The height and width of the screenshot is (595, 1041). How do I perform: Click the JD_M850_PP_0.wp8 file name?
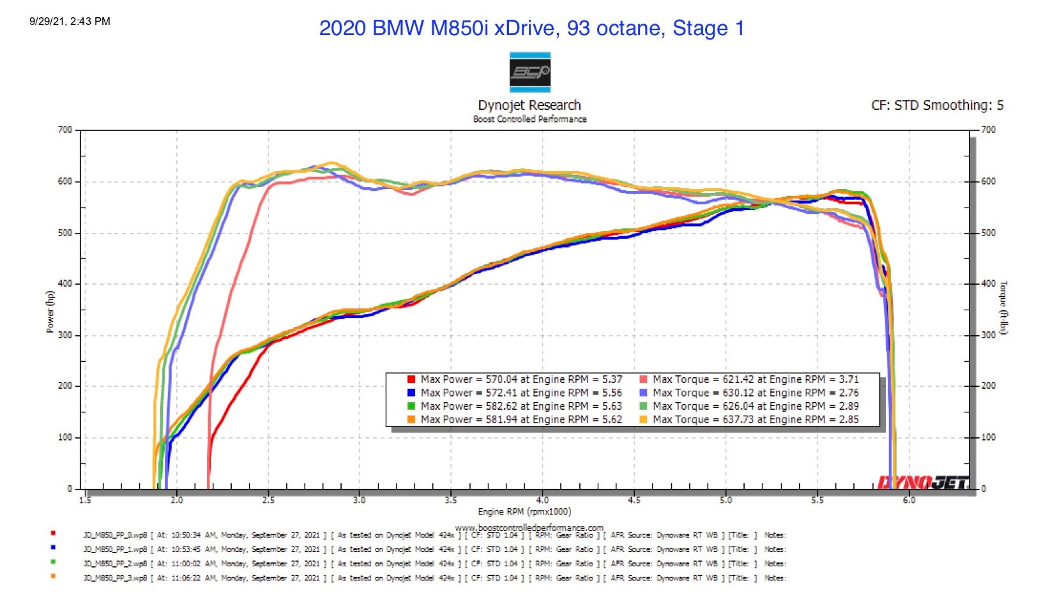(115, 536)
